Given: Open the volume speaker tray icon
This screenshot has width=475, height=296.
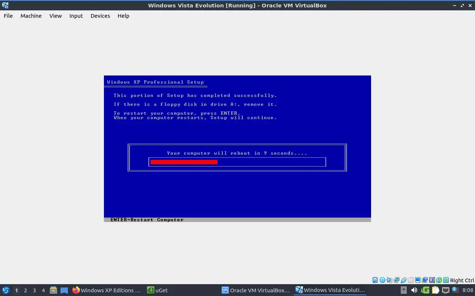Looking at the screenshot, I should click(x=414, y=290).
